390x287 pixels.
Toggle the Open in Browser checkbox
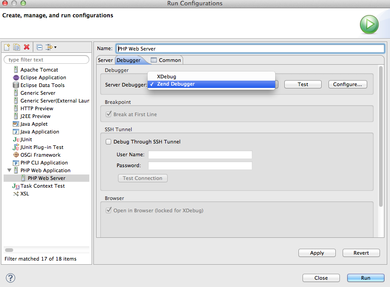pyautogui.click(x=108, y=210)
